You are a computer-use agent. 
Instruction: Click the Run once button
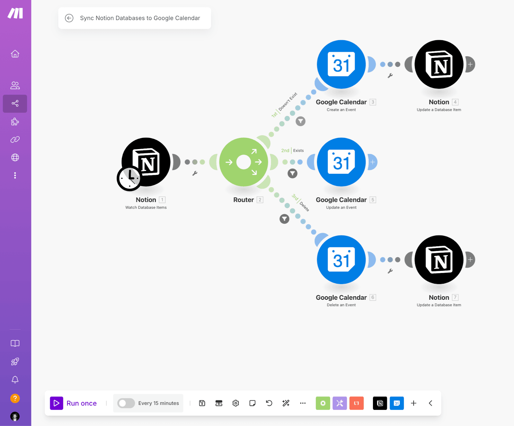(73, 403)
